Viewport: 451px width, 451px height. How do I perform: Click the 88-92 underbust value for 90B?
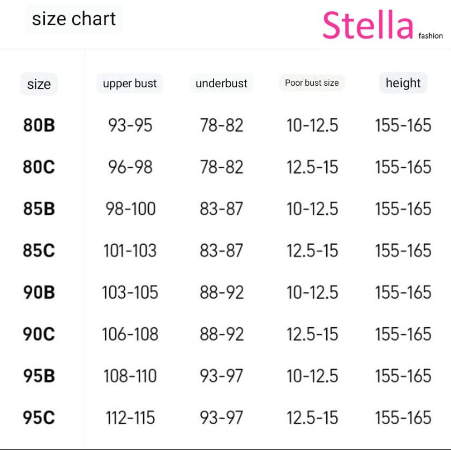(x=222, y=292)
